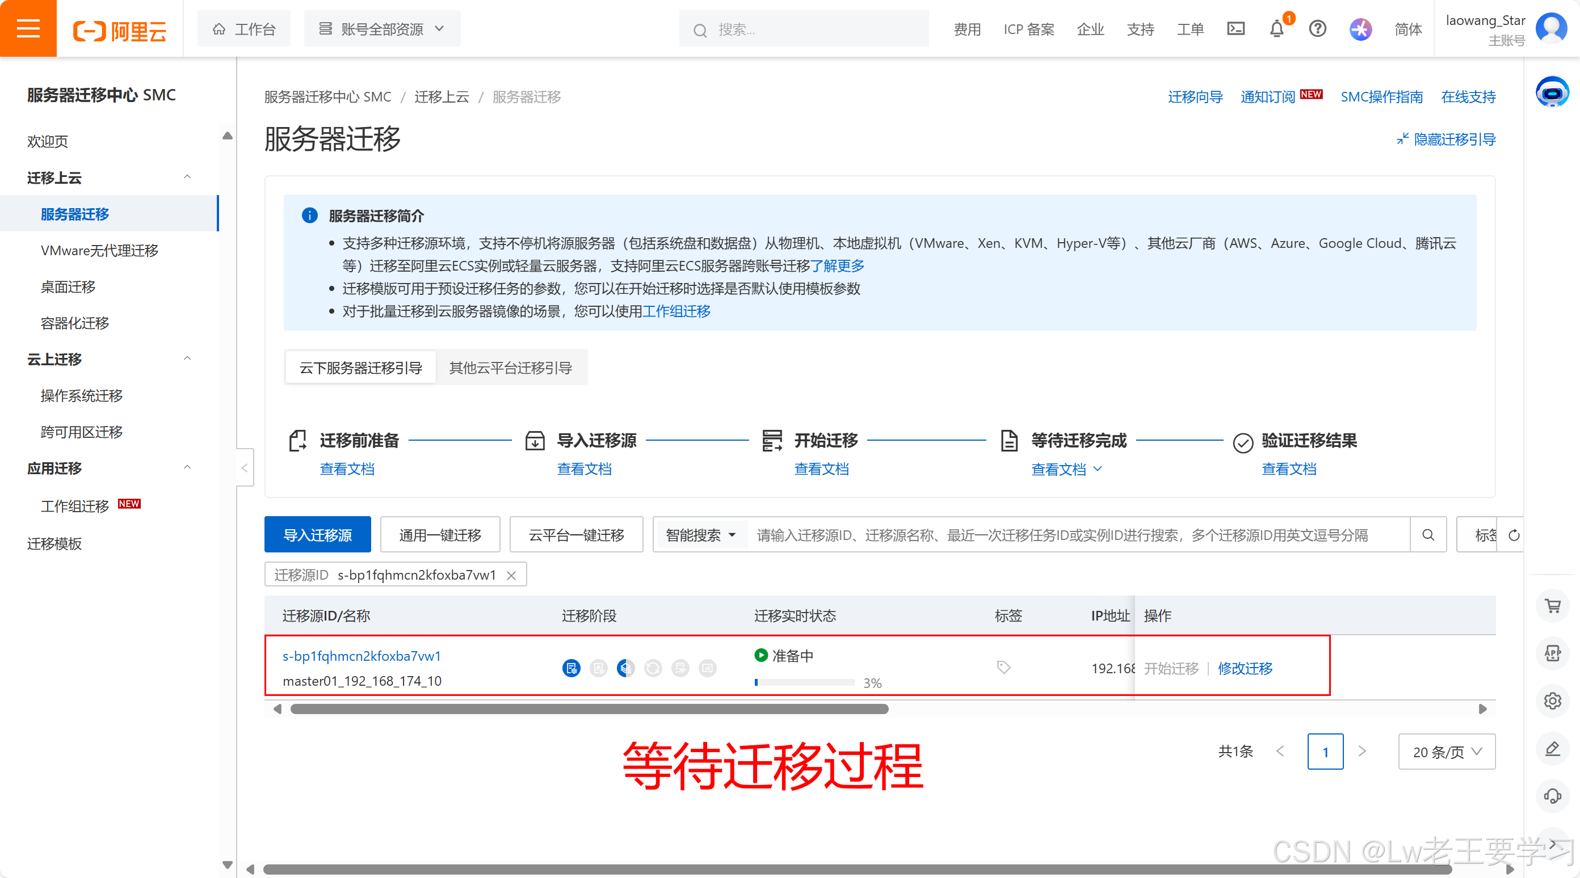Collapse the left sidebar with the arrow handle
This screenshot has height=878, width=1580.
click(x=245, y=468)
